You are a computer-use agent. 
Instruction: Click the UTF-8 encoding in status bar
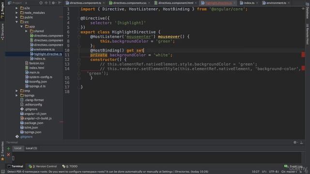pyautogui.click(x=274, y=172)
